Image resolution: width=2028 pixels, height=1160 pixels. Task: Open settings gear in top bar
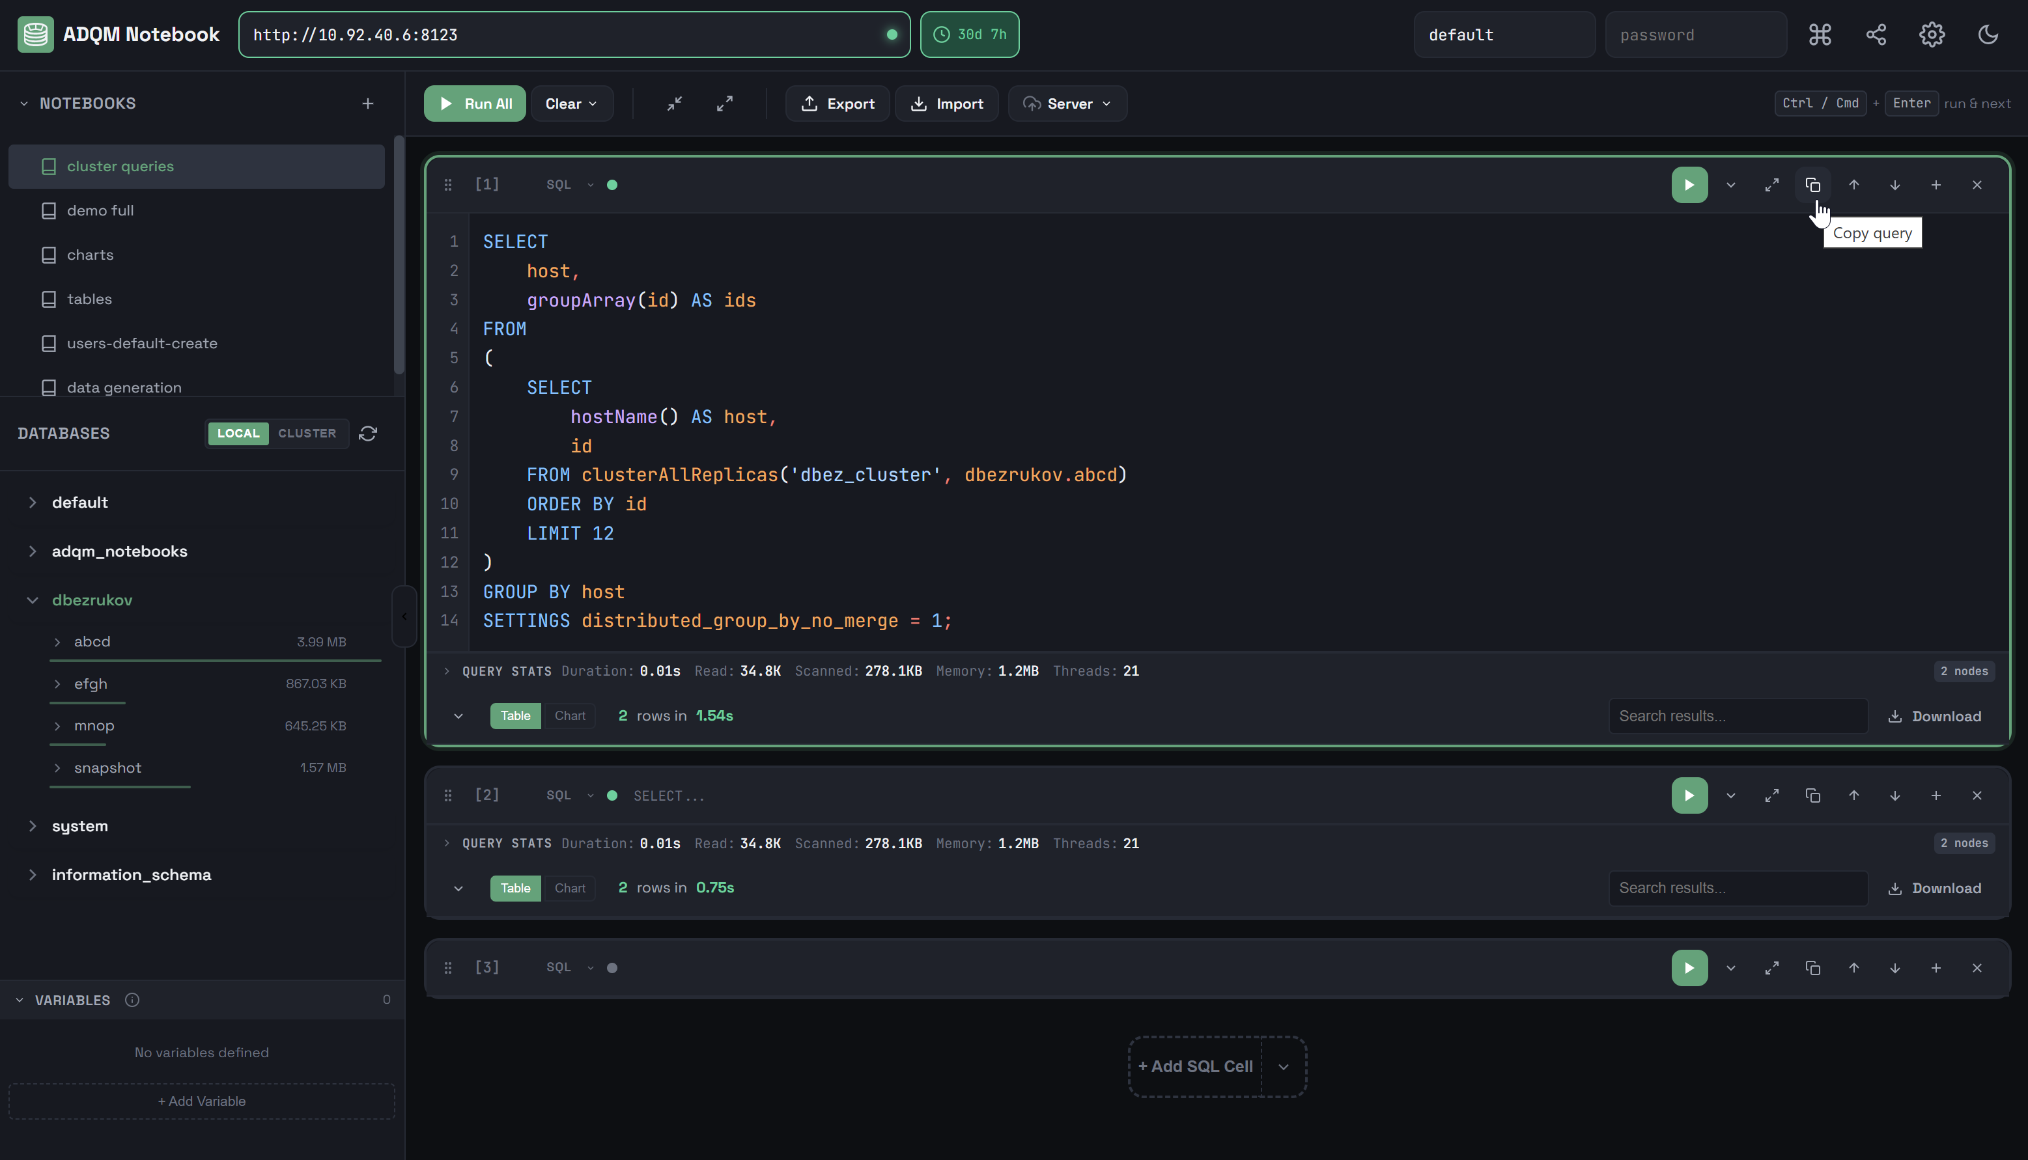click(x=1932, y=35)
